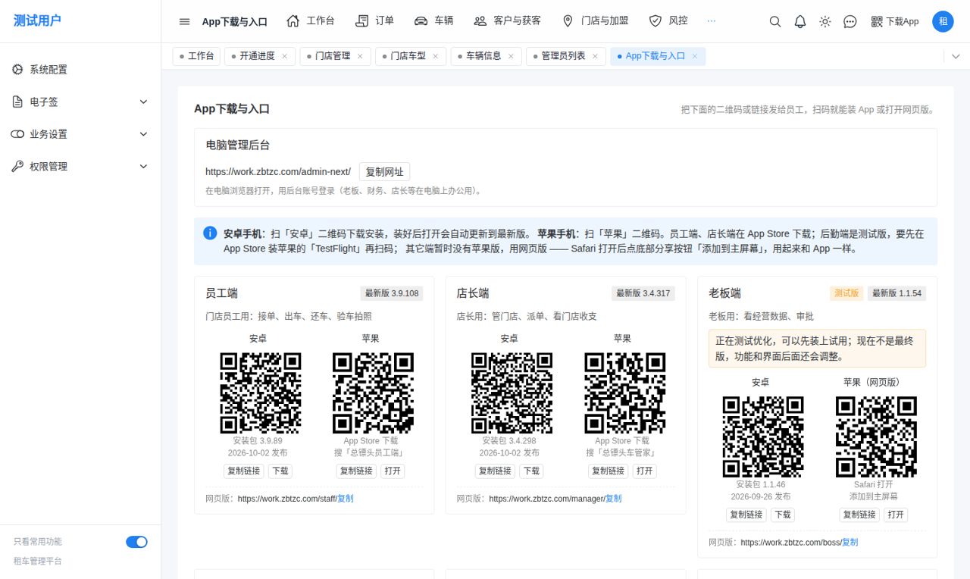Click 下载 under 老板端 安卓
Screen dimensions: 970x579
coord(783,515)
